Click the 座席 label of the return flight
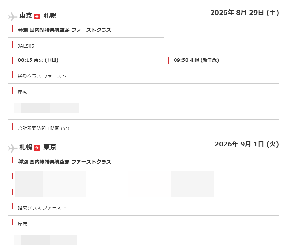 tap(22, 224)
